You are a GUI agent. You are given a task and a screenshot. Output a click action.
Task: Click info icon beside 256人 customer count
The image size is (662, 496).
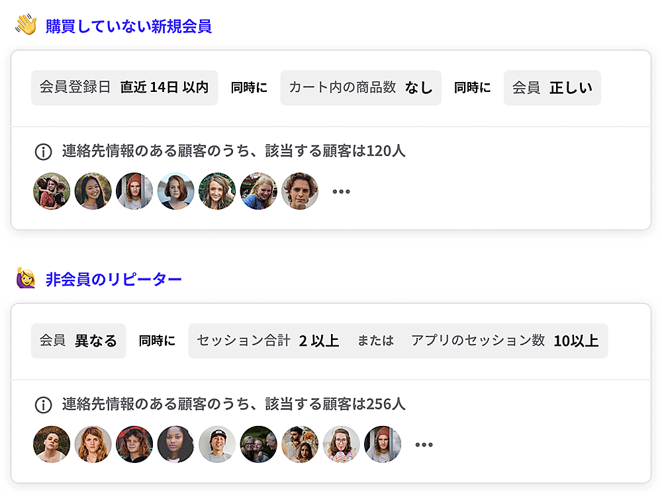click(x=42, y=405)
